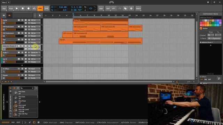Viewport: 223px width, 125px height.
Task: Click the arranger horizontal scrollbar
Action: pos(109,82)
